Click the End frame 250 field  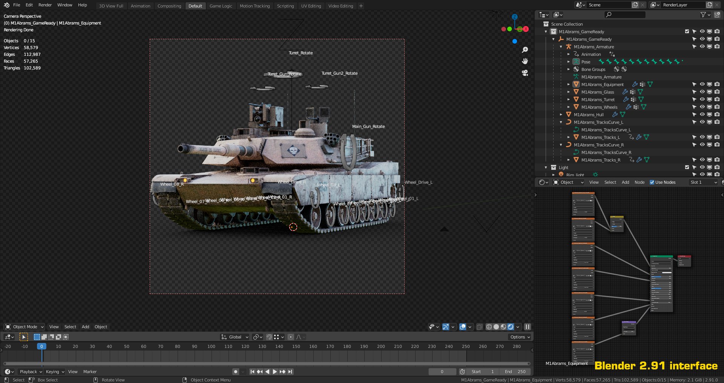point(515,372)
